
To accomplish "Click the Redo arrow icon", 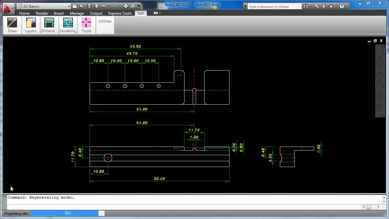I will point(114,6).
